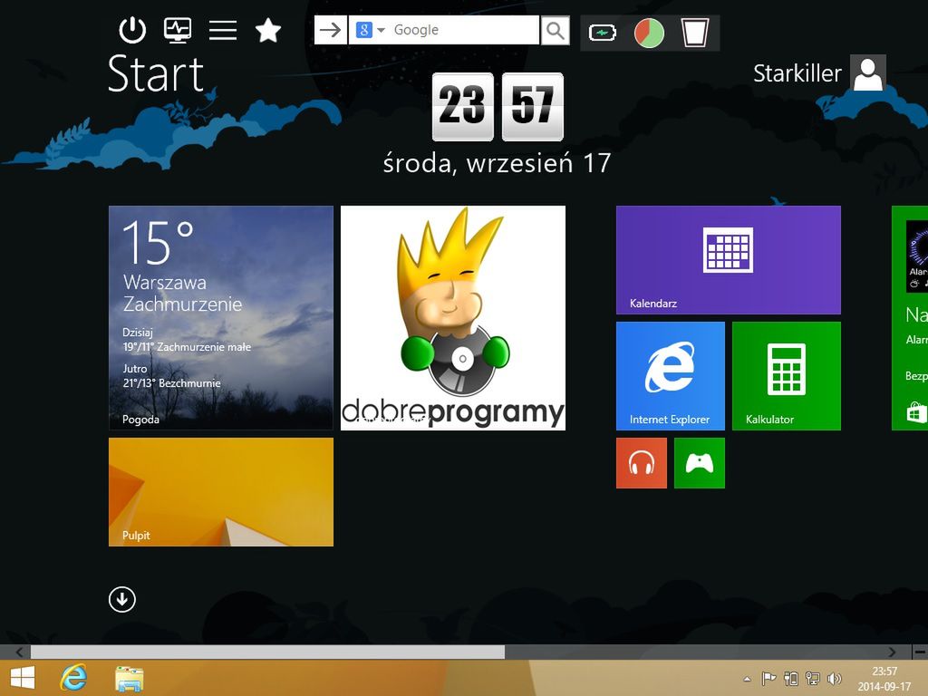Click the arrow go button beside search
Screen dimensions: 928x696
(x=330, y=30)
